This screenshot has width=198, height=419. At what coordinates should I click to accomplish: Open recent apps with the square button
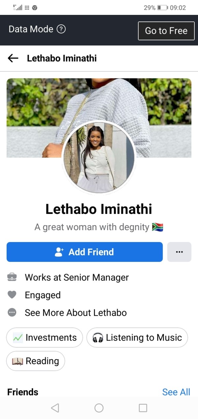[143, 408]
